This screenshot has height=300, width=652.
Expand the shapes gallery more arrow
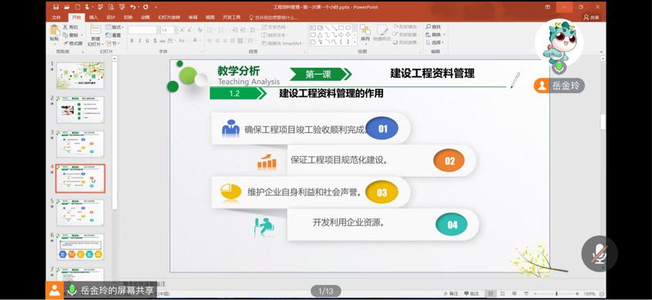(355, 42)
